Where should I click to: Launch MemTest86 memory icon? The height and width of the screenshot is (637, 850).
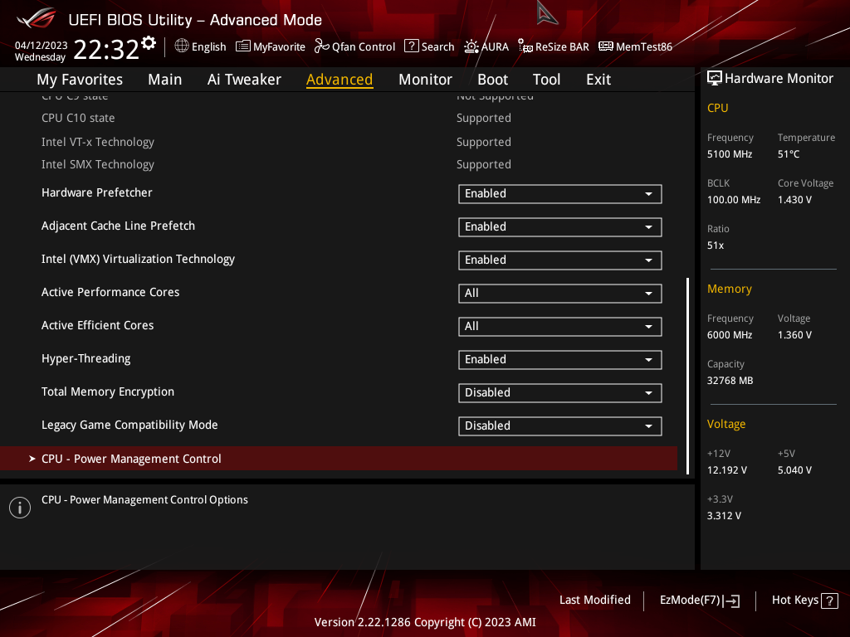pyautogui.click(x=605, y=46)
